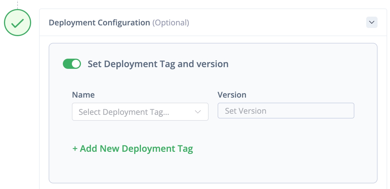
Task: Click the arrow inside the Name dropdown
Action: (198, 112)
